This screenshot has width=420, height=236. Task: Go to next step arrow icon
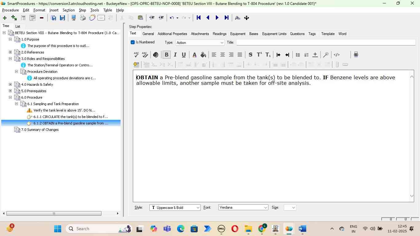pos(217,18)
